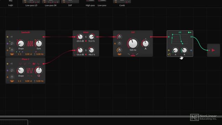222x125 pixels.
Task: Click the SVF module title in the grid
Action: (133, 32)
